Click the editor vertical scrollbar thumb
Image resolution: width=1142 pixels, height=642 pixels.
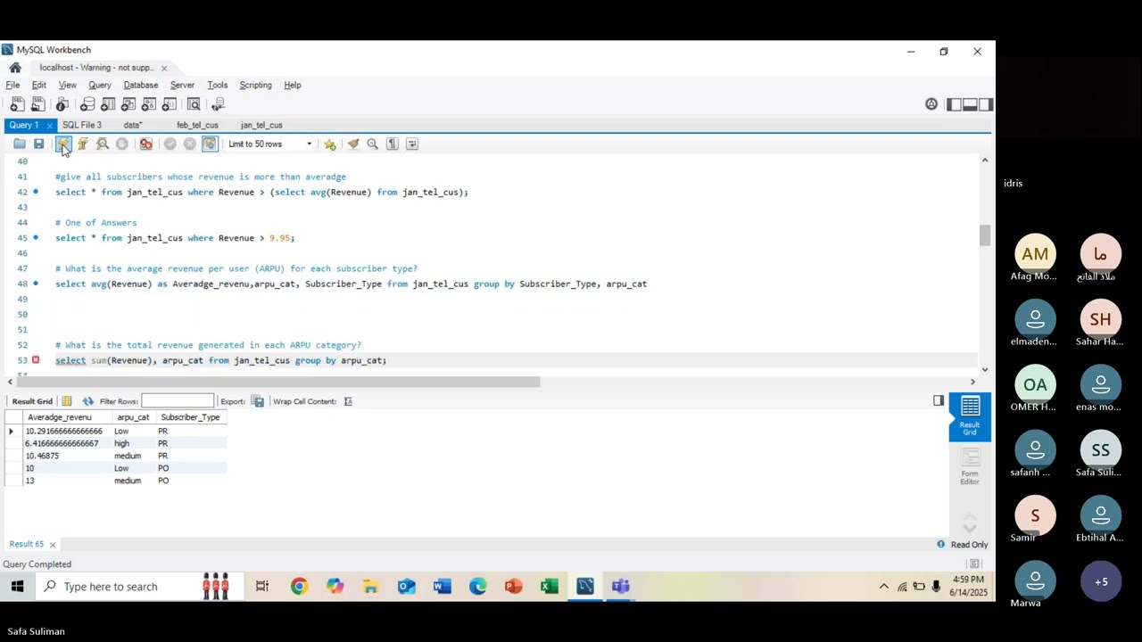[984, 235]
